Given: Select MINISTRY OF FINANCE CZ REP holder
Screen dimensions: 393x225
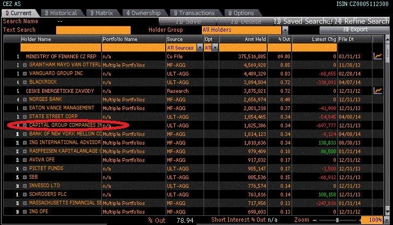Looking at the screenshot, I should 61,57.
